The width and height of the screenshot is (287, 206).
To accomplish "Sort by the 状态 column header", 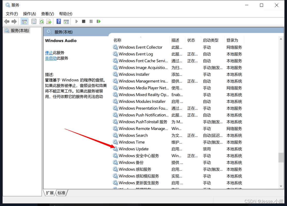I will [193, 40].
